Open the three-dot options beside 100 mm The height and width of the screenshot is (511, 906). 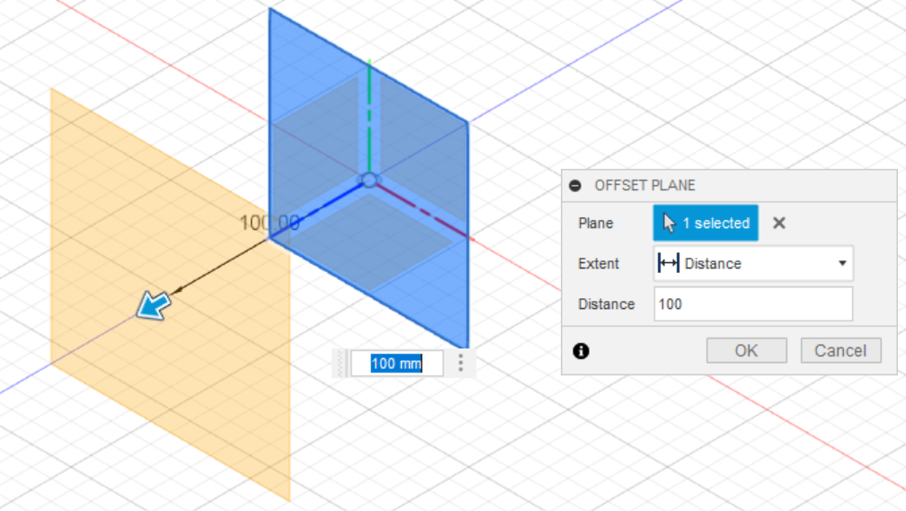click(x=460, y=363)
